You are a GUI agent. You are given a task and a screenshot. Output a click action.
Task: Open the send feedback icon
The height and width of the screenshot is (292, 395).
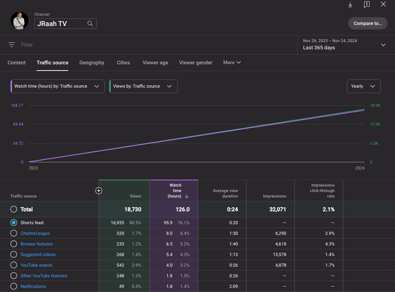tap(367, 4)
